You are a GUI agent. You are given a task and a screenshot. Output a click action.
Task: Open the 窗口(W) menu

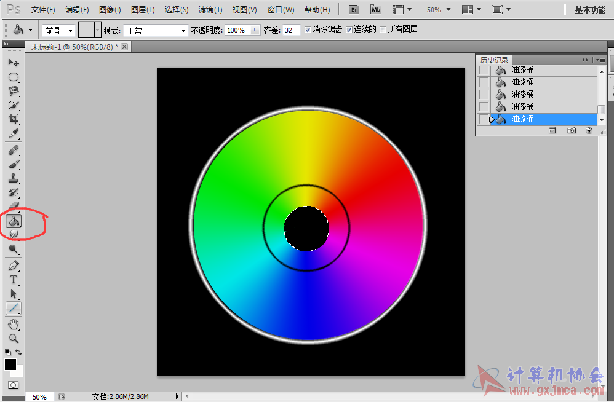tap(281, 9)
